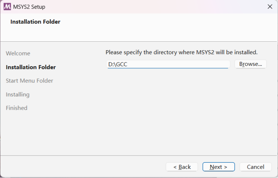Select the Welcome step in the sidebar
The width and height of the screenshot is (278, 178).
tap(18, 53)
